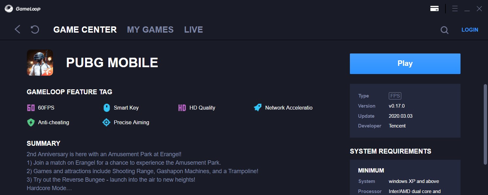
Task: Go back with the left arrow
Action: pos(17,29)
